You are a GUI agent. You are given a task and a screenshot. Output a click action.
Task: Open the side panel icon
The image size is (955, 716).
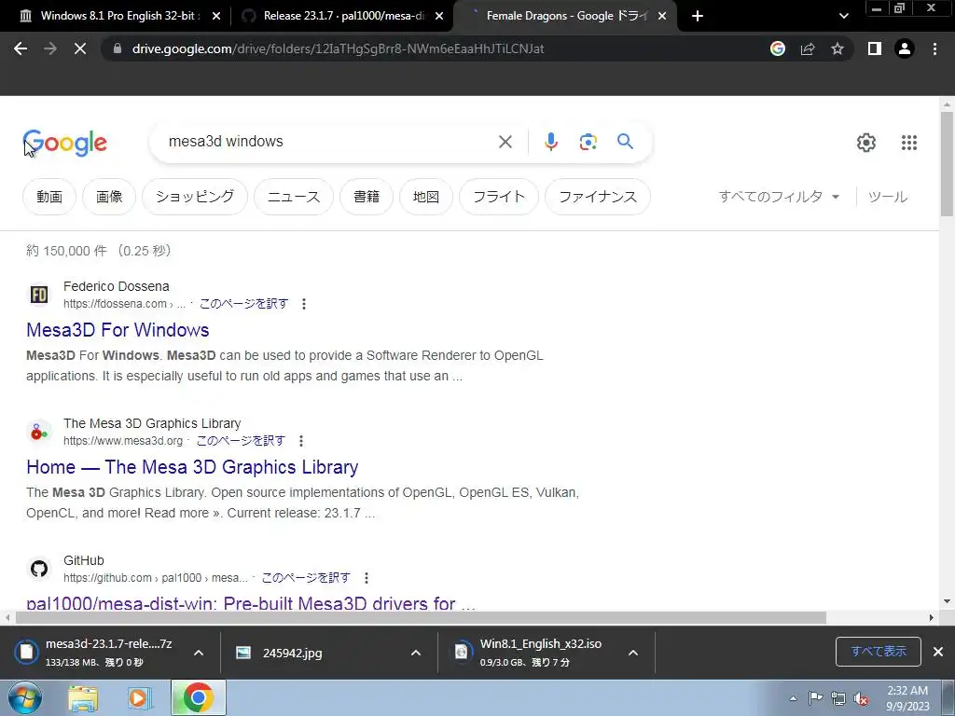pyautogui.click(x=875, y=48)
